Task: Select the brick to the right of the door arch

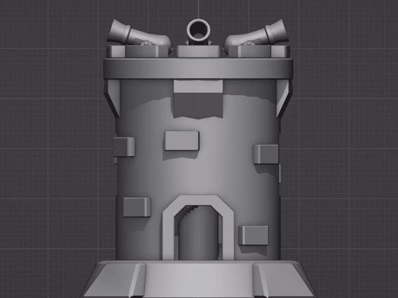Action: click(253, 235)
